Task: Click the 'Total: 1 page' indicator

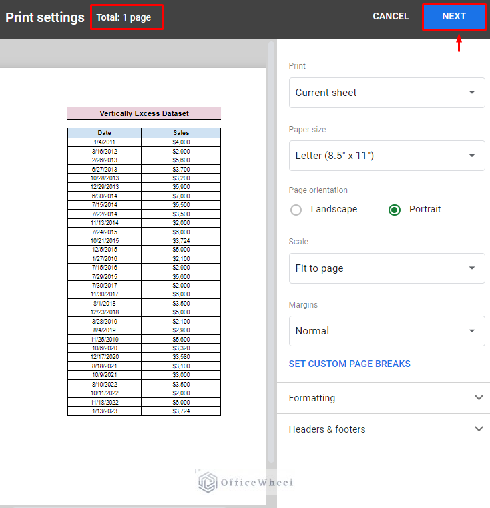Action: click(127, 17)
